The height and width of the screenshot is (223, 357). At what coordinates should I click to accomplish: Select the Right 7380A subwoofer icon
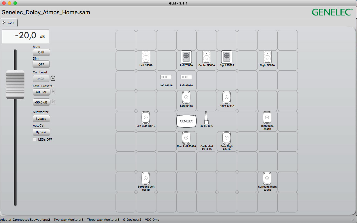click(227, 57)
